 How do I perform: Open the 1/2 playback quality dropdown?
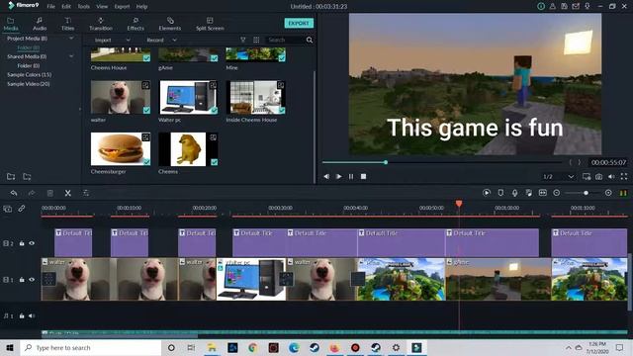point(558,176)
